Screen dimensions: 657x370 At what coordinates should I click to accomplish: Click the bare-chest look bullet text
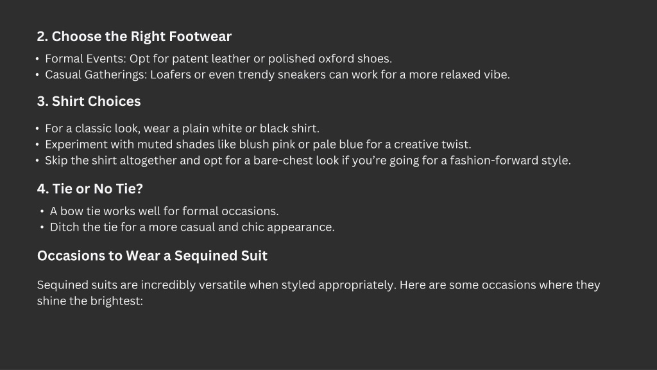(308, 161)
